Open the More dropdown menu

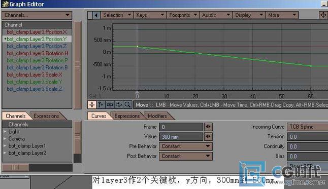click(282, 15)
